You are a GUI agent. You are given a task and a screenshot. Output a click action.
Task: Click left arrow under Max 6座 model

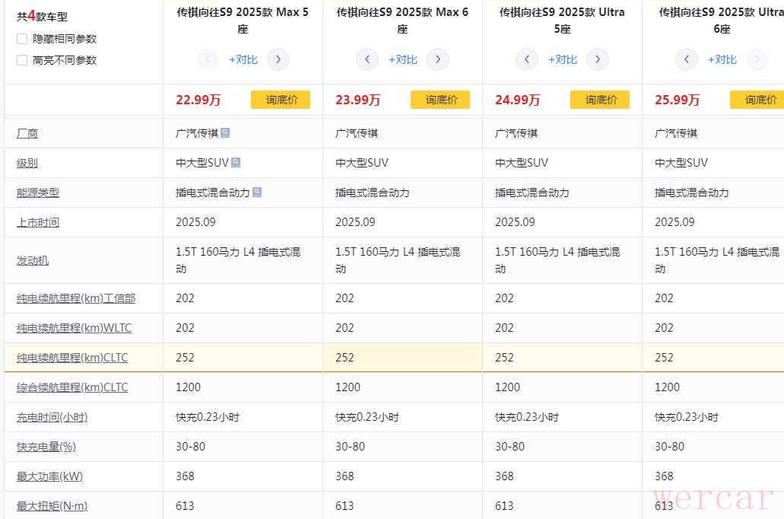coord(367,59)
